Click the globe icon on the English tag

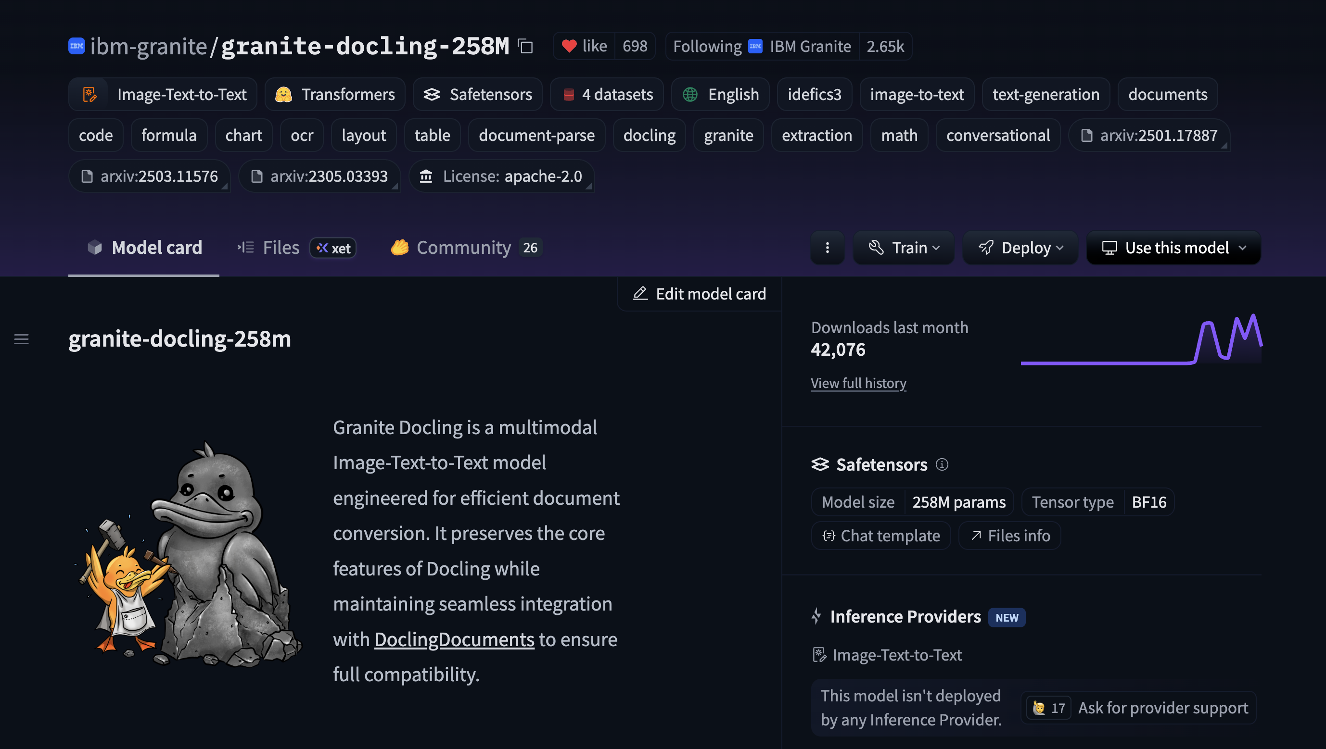(x=690, y=94)
